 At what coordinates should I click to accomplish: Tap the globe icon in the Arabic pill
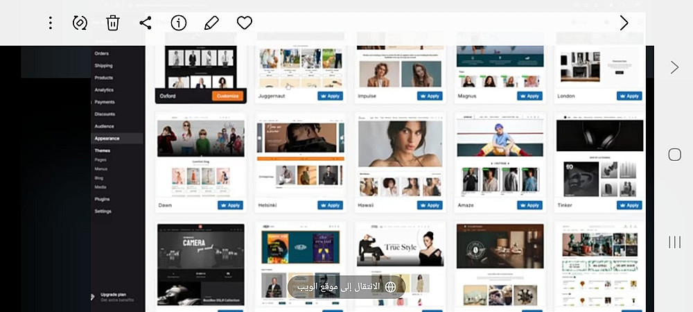click(391, 287)
